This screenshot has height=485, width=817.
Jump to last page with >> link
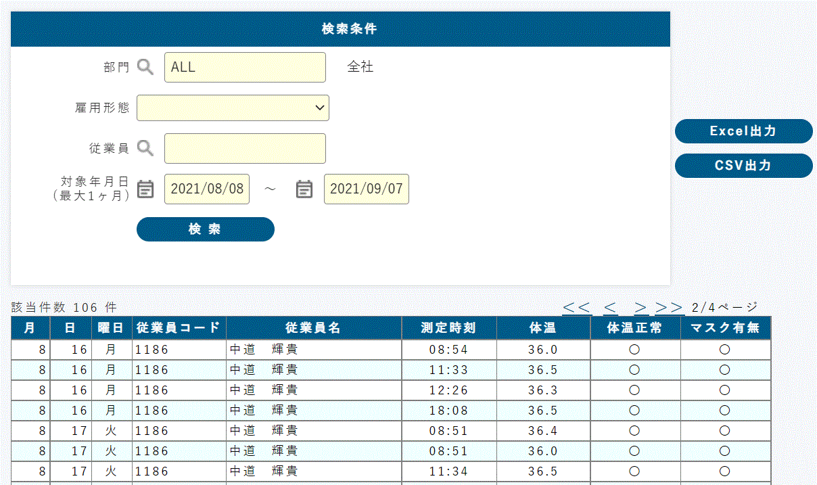pos(670,308)
